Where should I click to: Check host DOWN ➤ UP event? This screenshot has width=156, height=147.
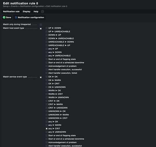point(46,35)
